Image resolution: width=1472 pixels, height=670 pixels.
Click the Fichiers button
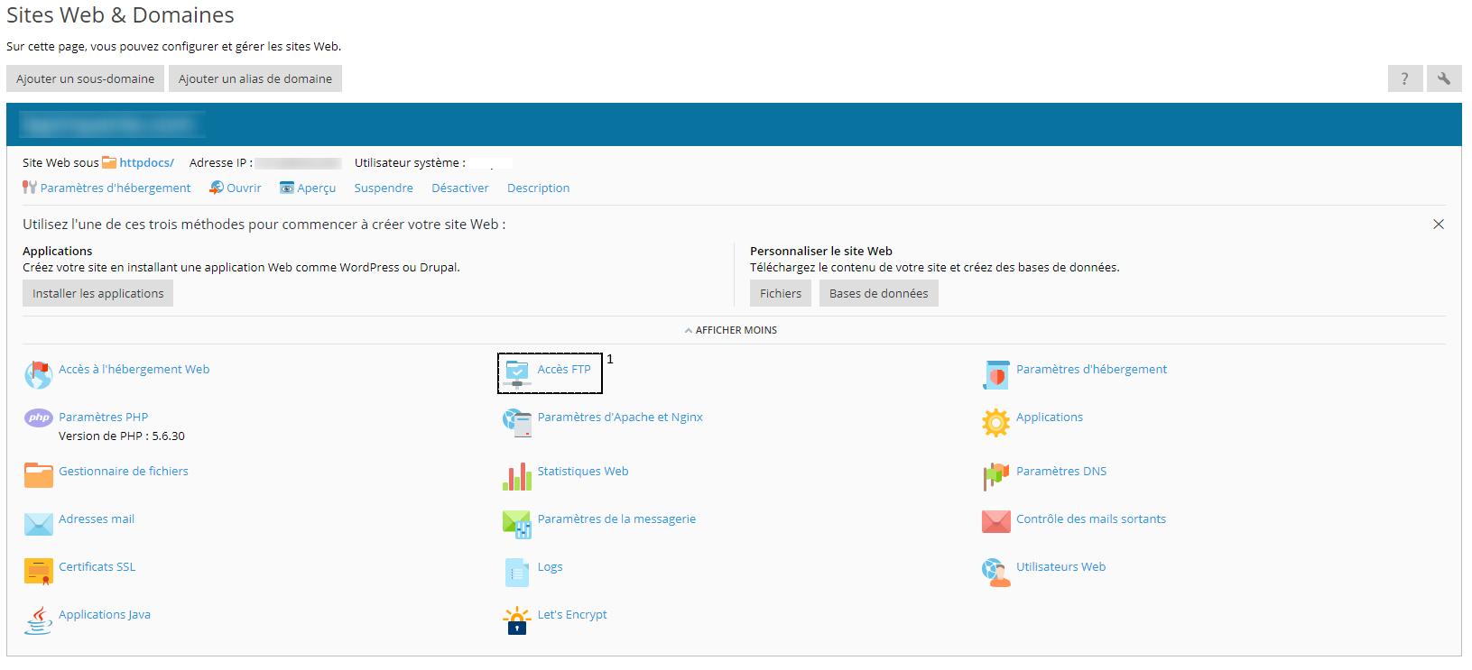tap(781, 293)
